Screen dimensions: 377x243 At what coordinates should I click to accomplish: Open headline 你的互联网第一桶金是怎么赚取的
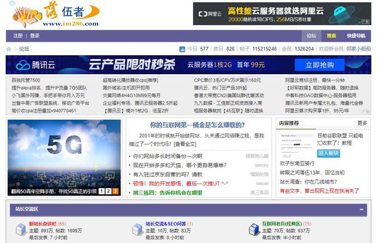(x=197, y=125)
